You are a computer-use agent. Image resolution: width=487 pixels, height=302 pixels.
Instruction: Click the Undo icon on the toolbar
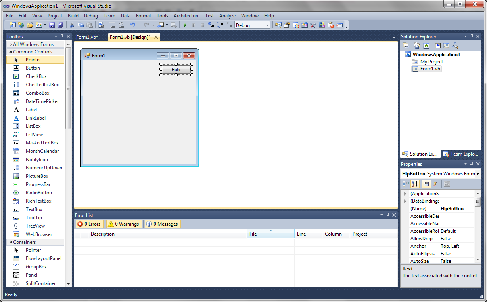click(x=132, y=25)
